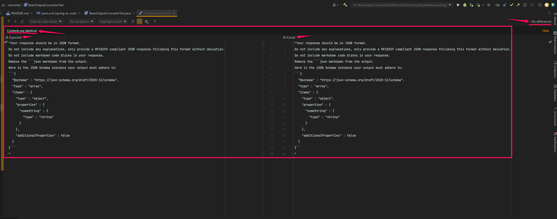This screenshot has width=557, height=219.
Task: Expand profiler options dropdown arrow
Action: [483, 5]
